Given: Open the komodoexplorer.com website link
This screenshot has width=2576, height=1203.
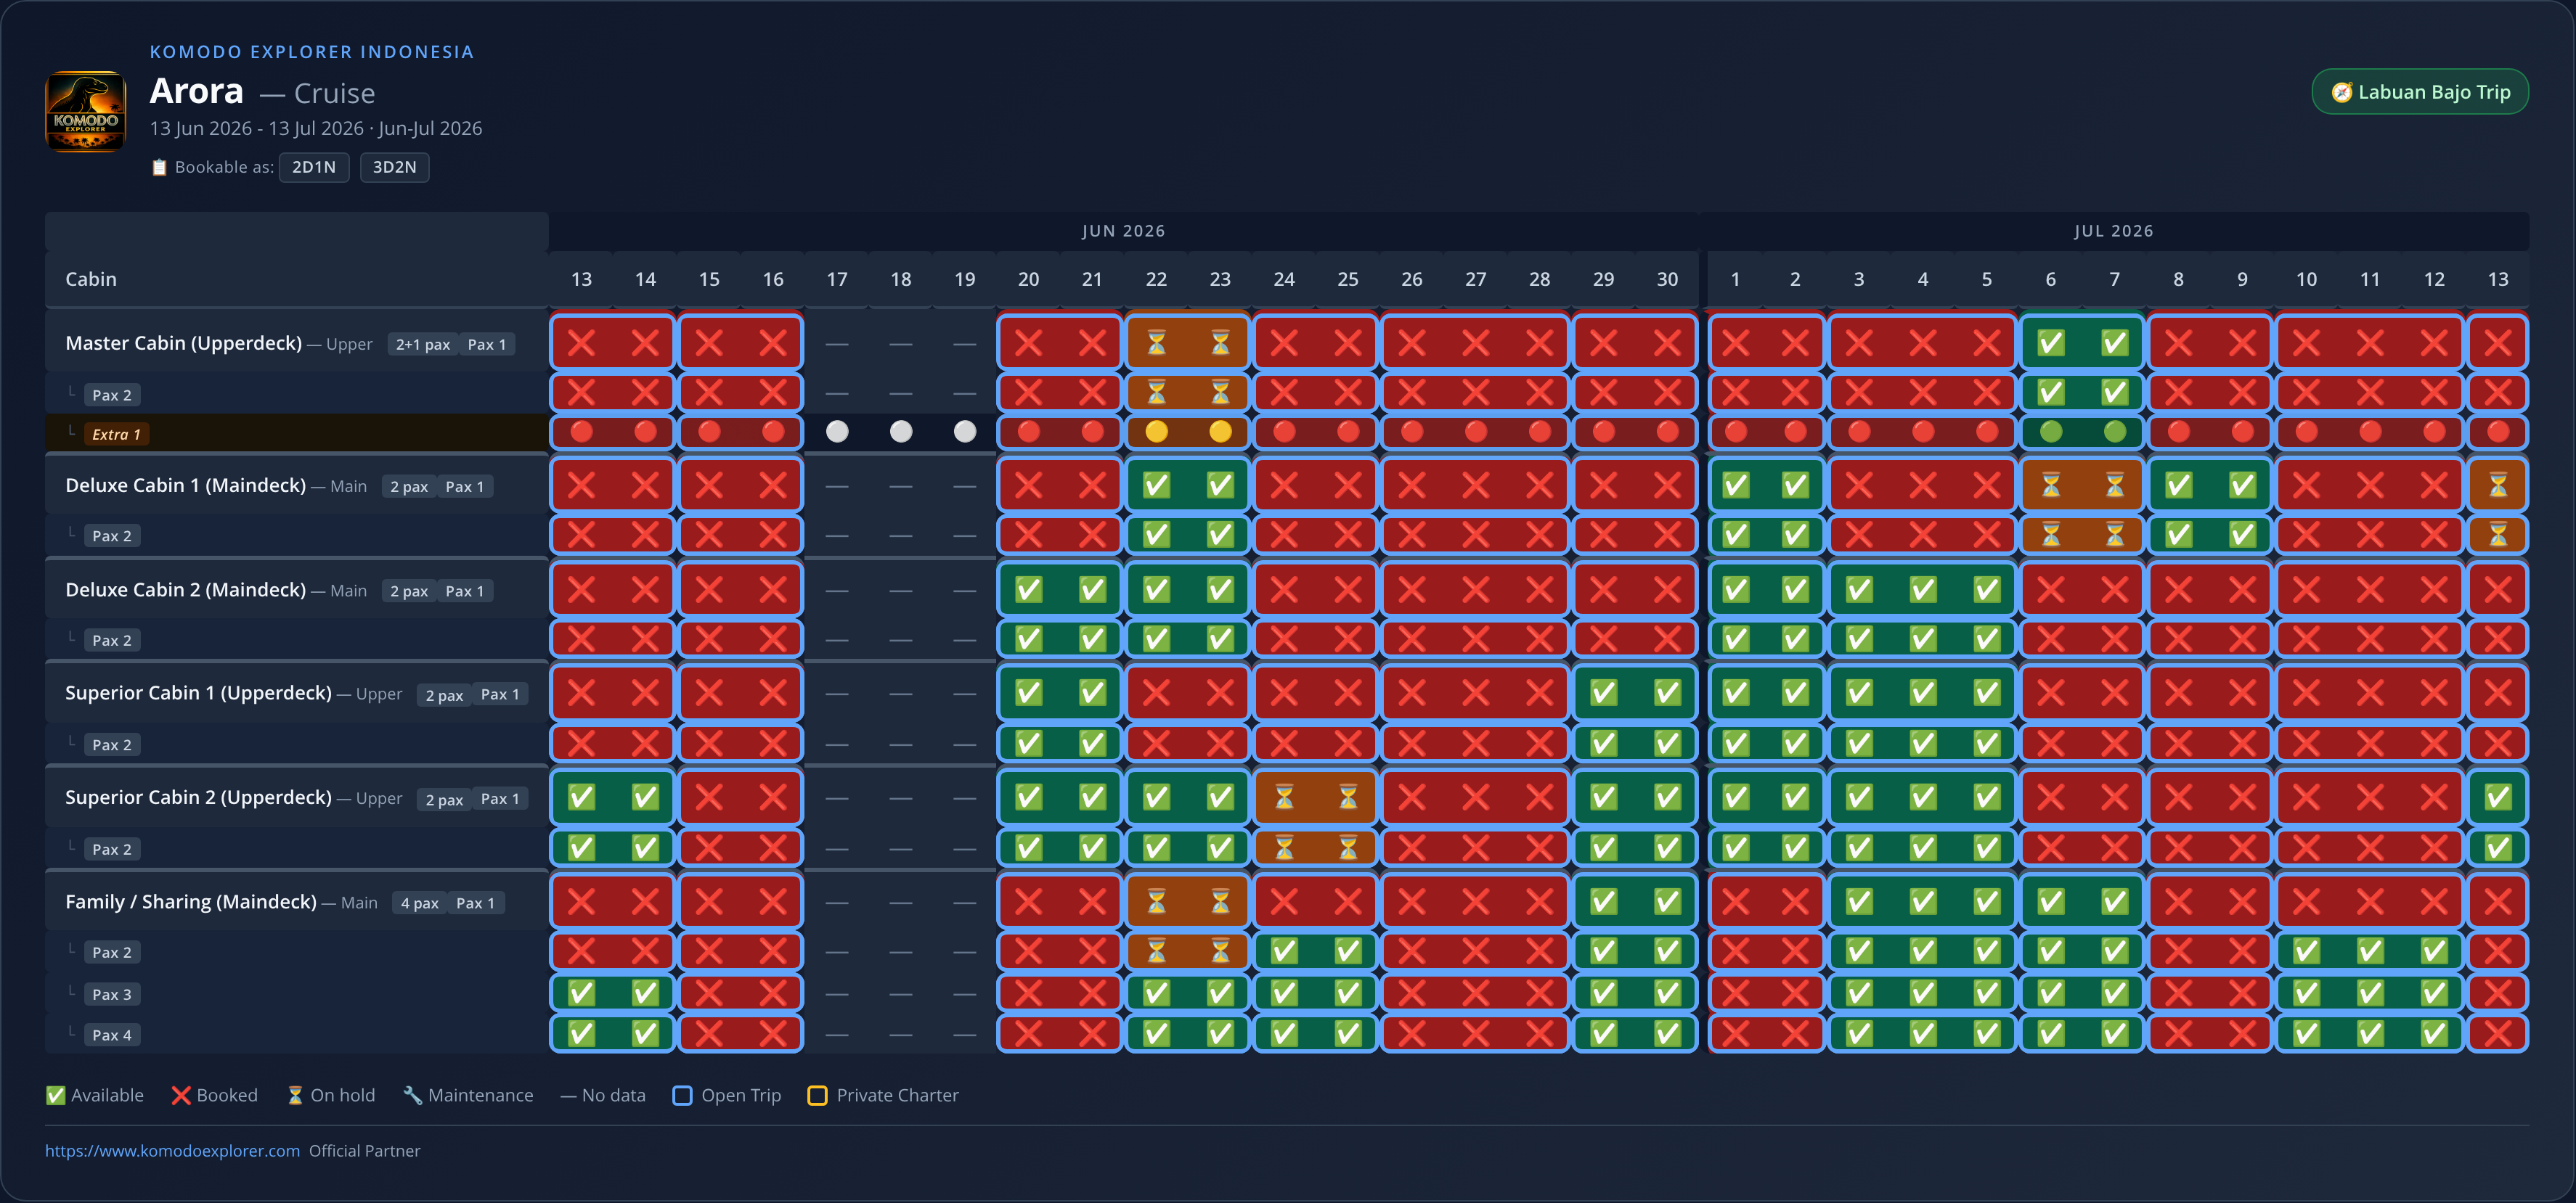Looking at the screenshot, I should pyautogui.click(x=172, y=1150).
